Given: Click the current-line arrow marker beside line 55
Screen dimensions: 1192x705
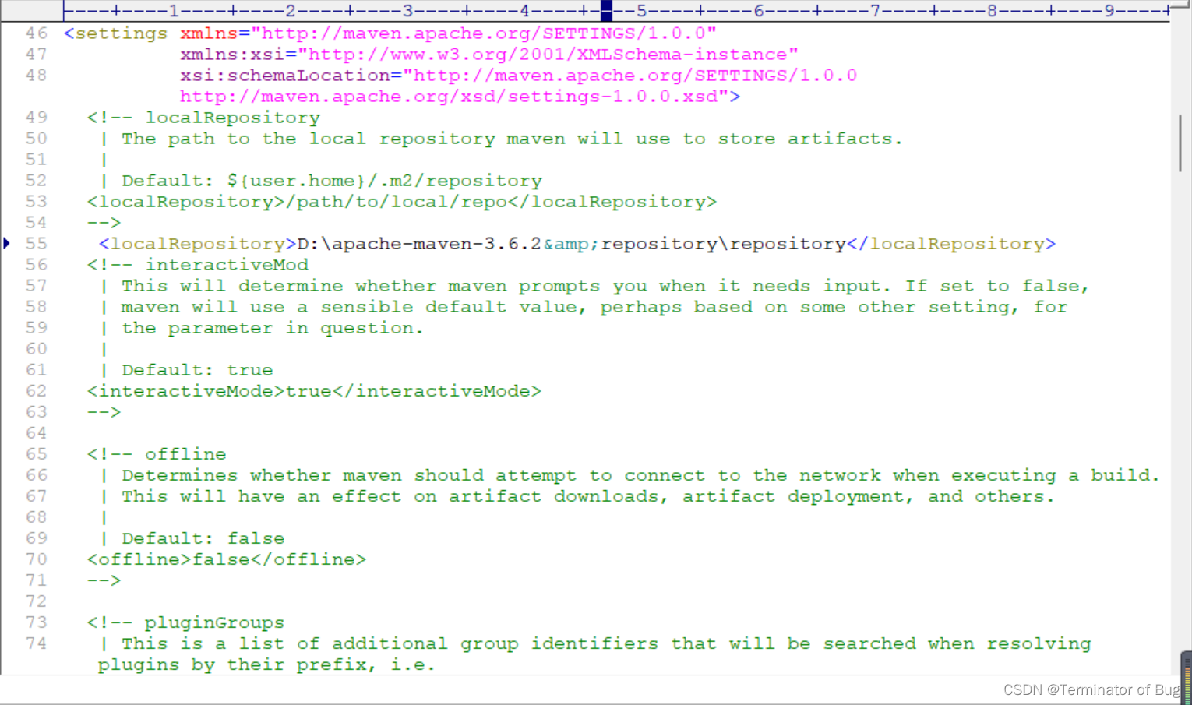Looking at the screenshot, I should pyautogui.click(x=7, y=243).
